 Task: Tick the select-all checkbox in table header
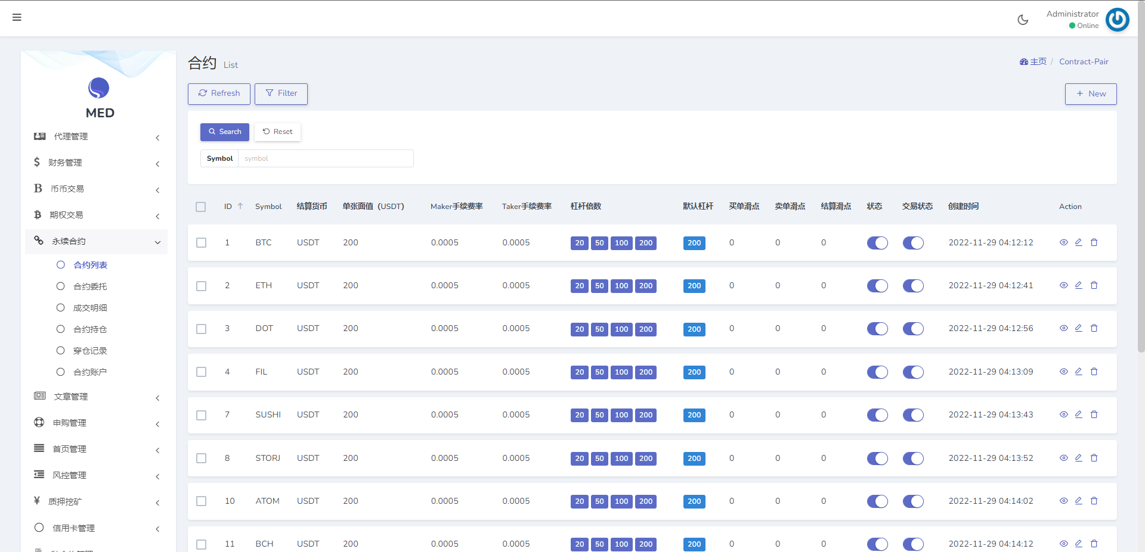201,207
